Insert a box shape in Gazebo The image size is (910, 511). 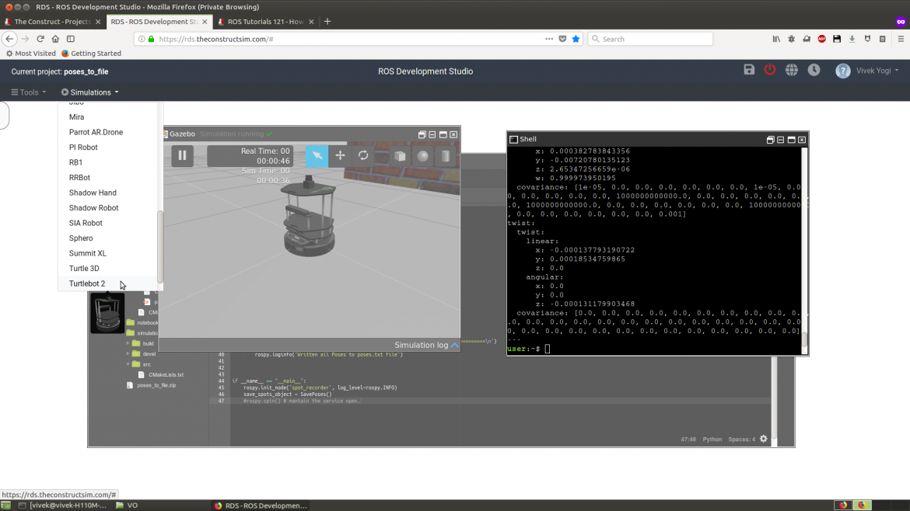400,156
